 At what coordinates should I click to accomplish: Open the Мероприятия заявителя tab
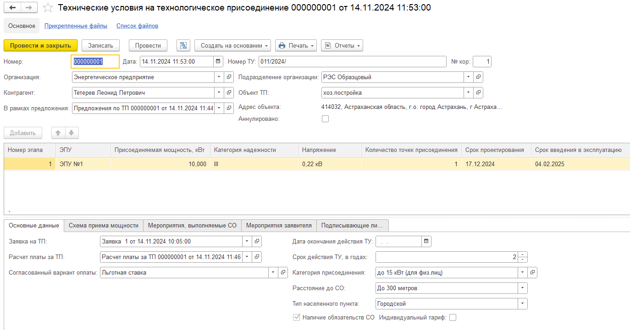click(278, 225)
